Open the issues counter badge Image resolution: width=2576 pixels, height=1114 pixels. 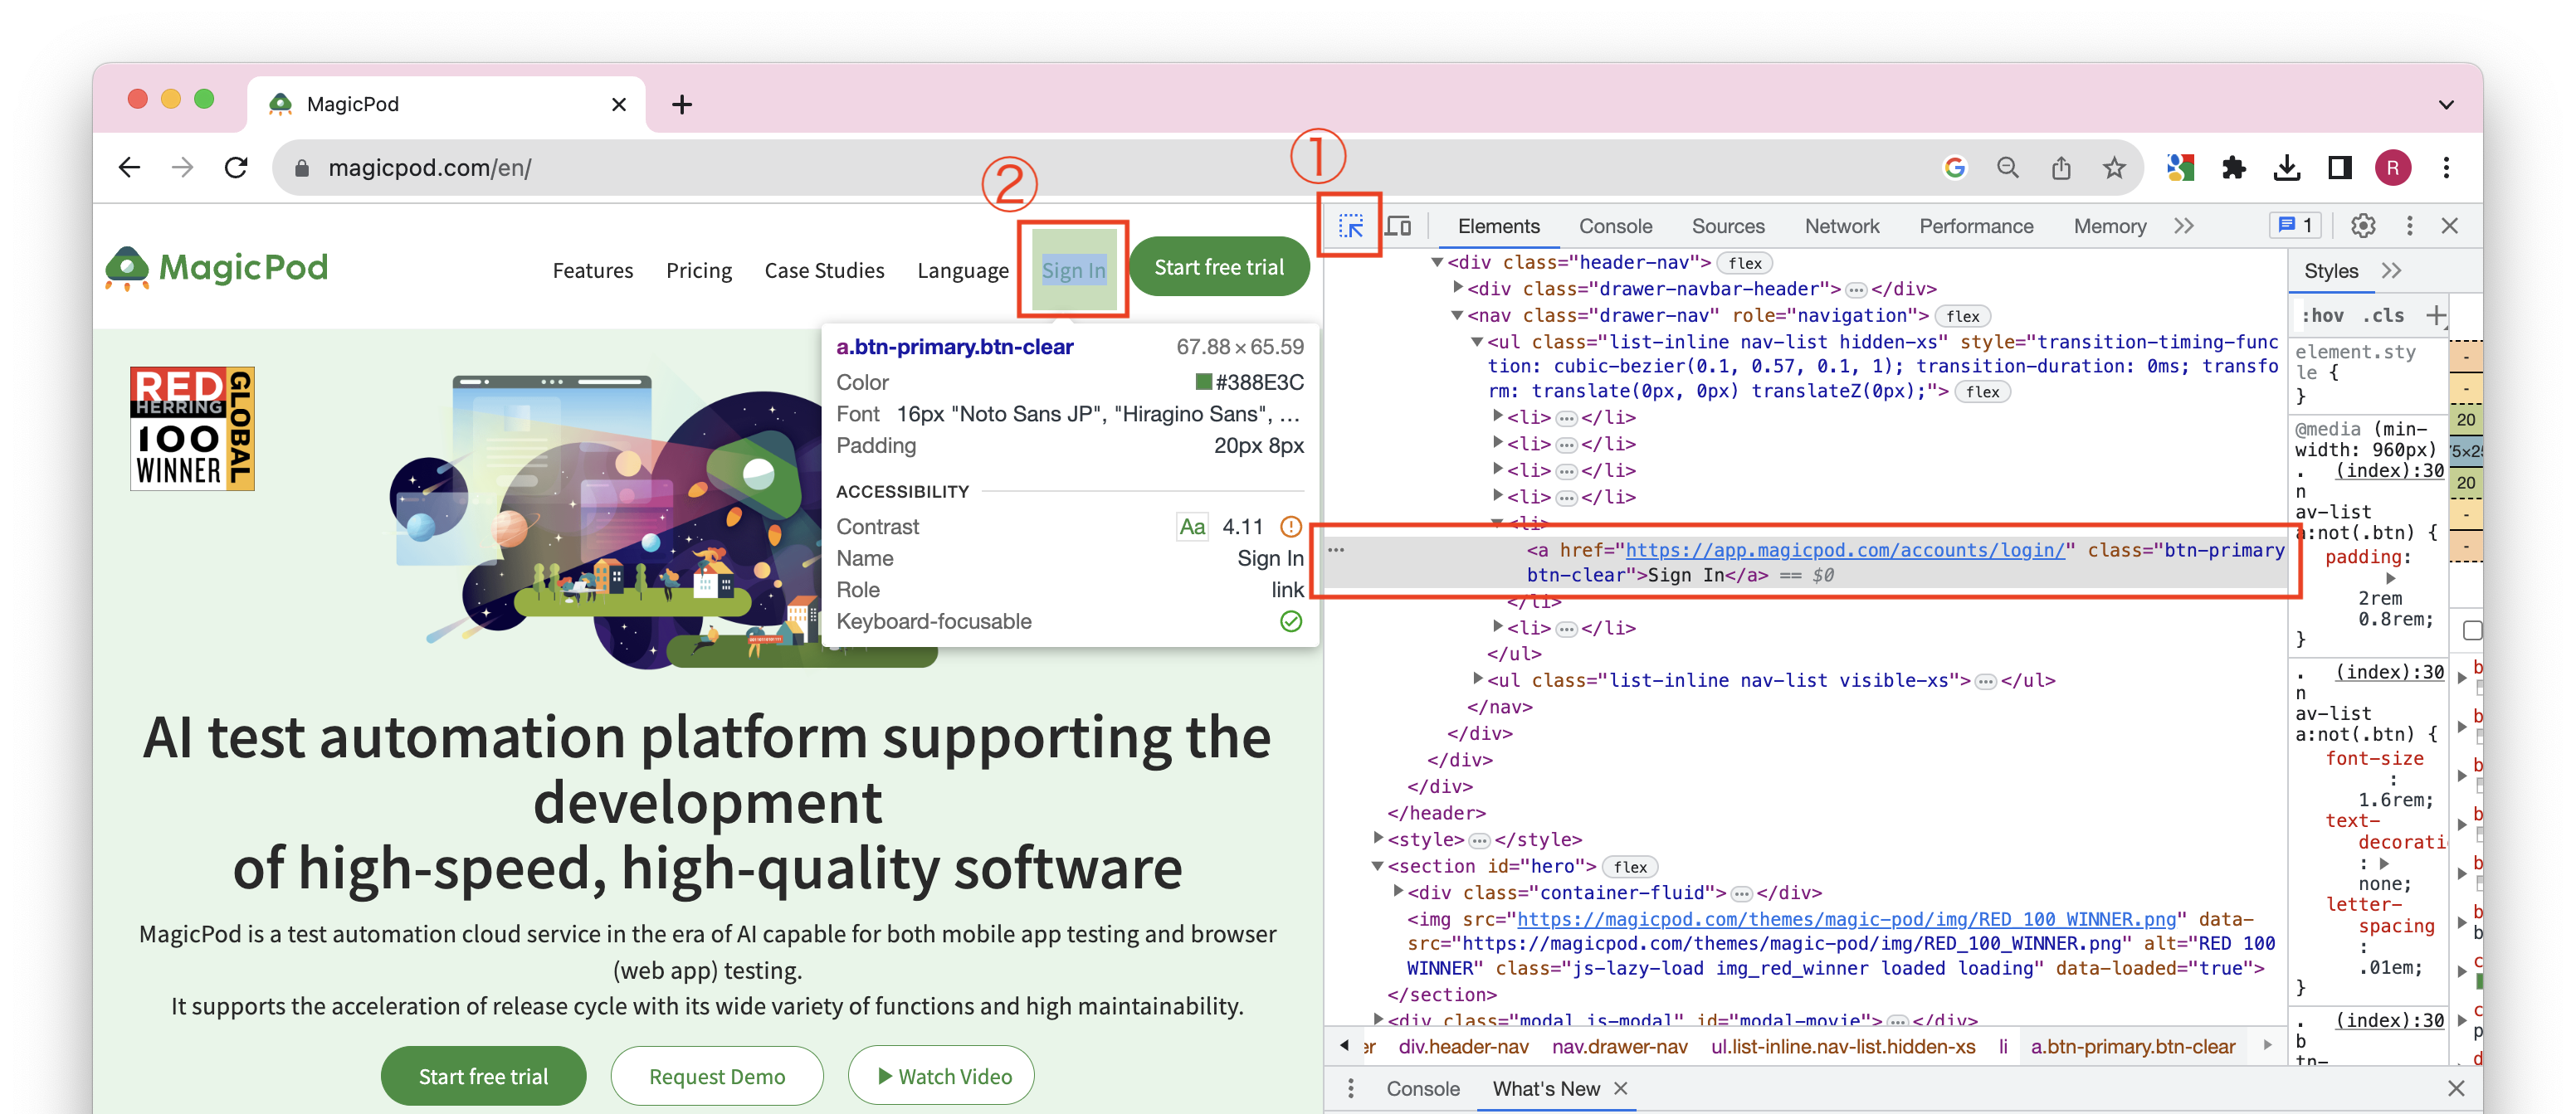pyautogui.click(x=2294, y=226)
